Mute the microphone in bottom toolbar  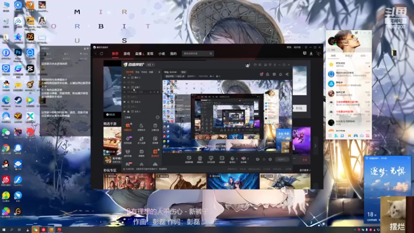(232, 159)
